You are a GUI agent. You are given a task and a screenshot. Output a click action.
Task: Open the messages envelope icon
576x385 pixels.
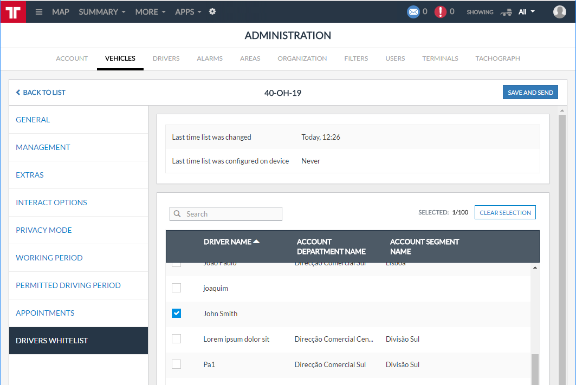pyautogui.click(x=413, y=12)
